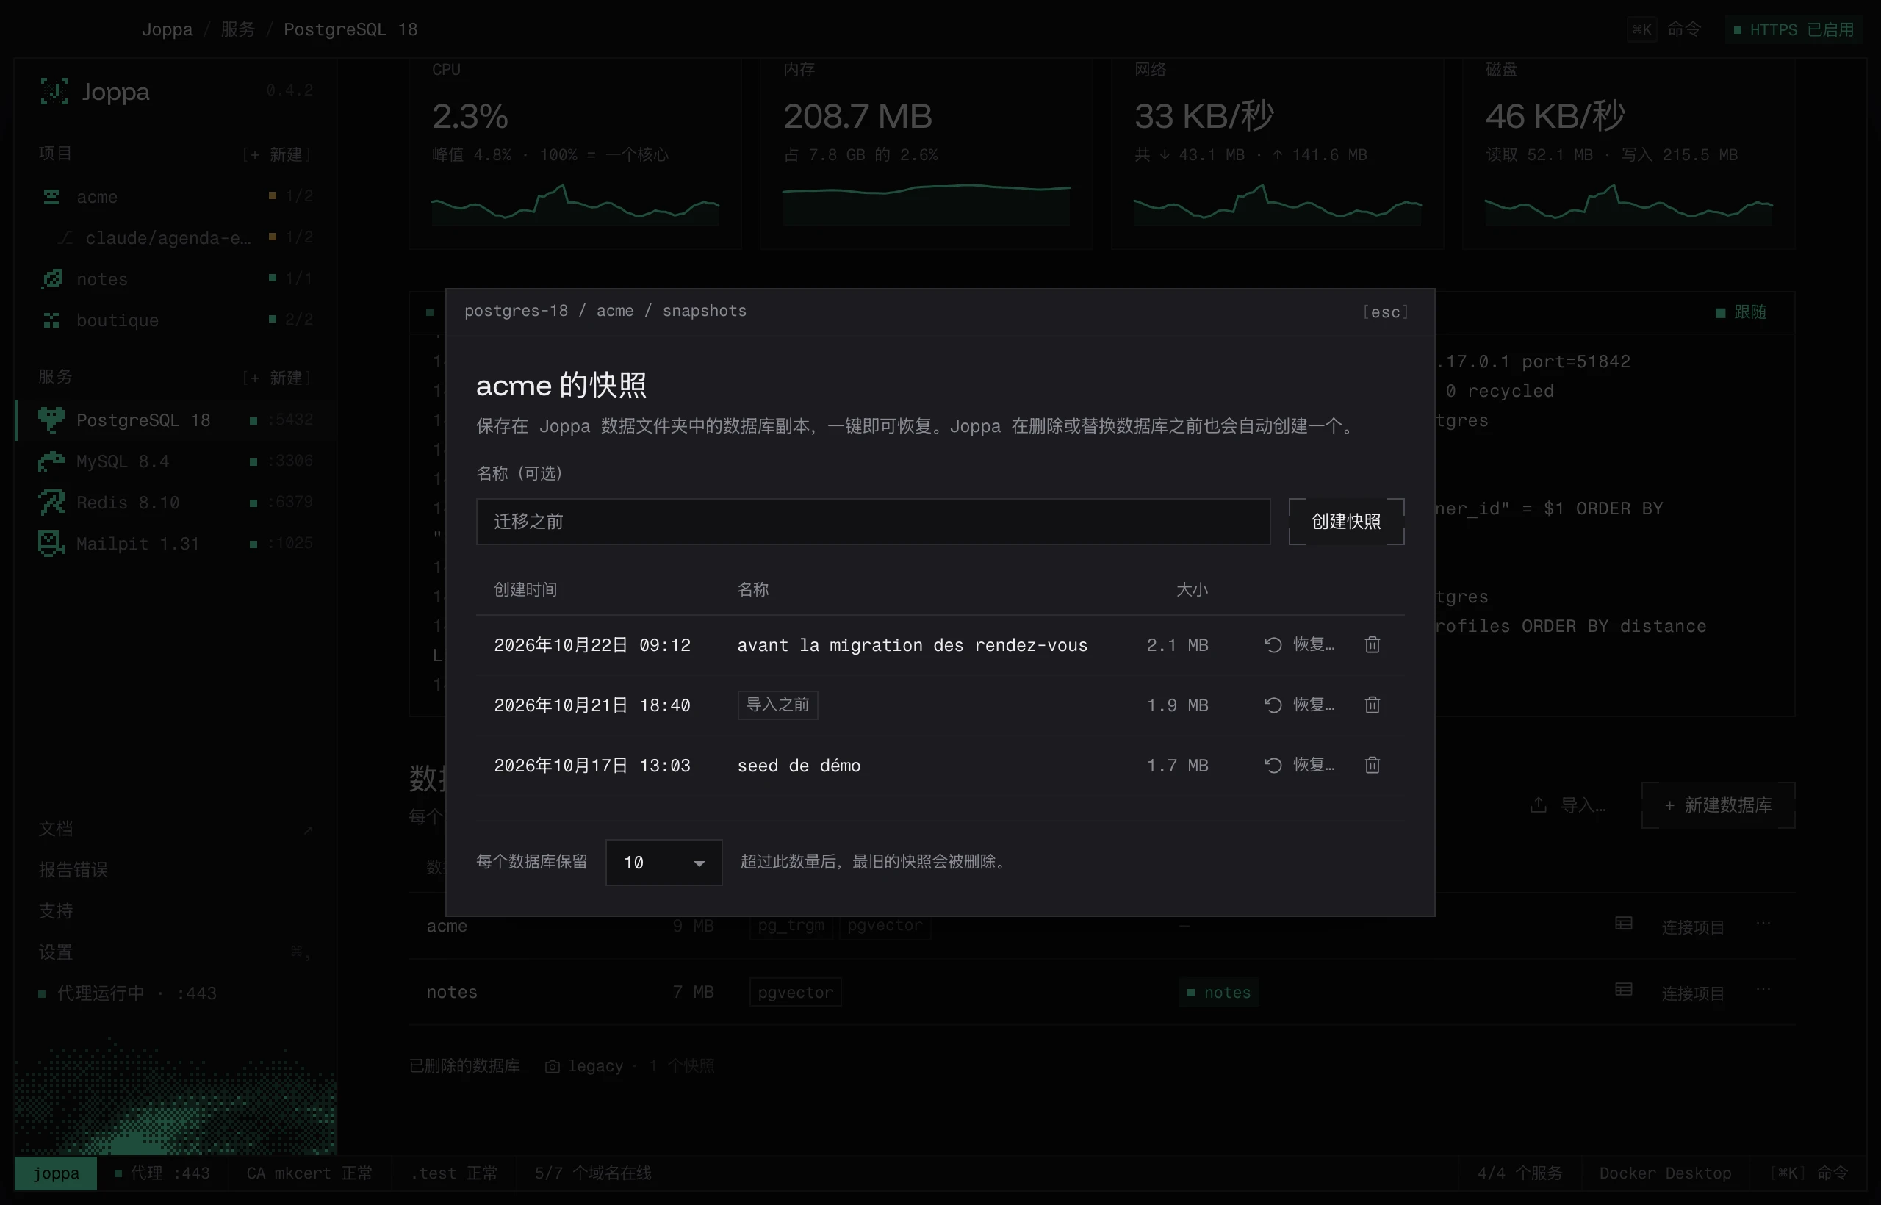Viewport: 1881px width, 1205px height.
Task: Open Redis 8.10 service
Action: pyautogui.click(x=176, y=503)
